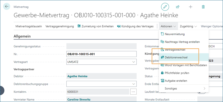Image resolution: width=223 pixels, height=102 pixels.
Task: Click Kündigung des Vertrages action
Action: coord(135,26)
